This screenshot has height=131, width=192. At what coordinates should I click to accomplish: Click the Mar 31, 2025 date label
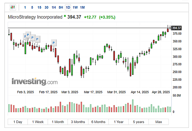pos(116,92)
